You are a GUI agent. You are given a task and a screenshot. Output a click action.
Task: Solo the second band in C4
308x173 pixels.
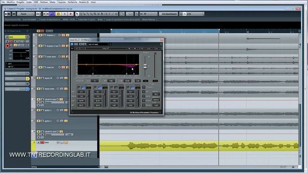point(95,87)
